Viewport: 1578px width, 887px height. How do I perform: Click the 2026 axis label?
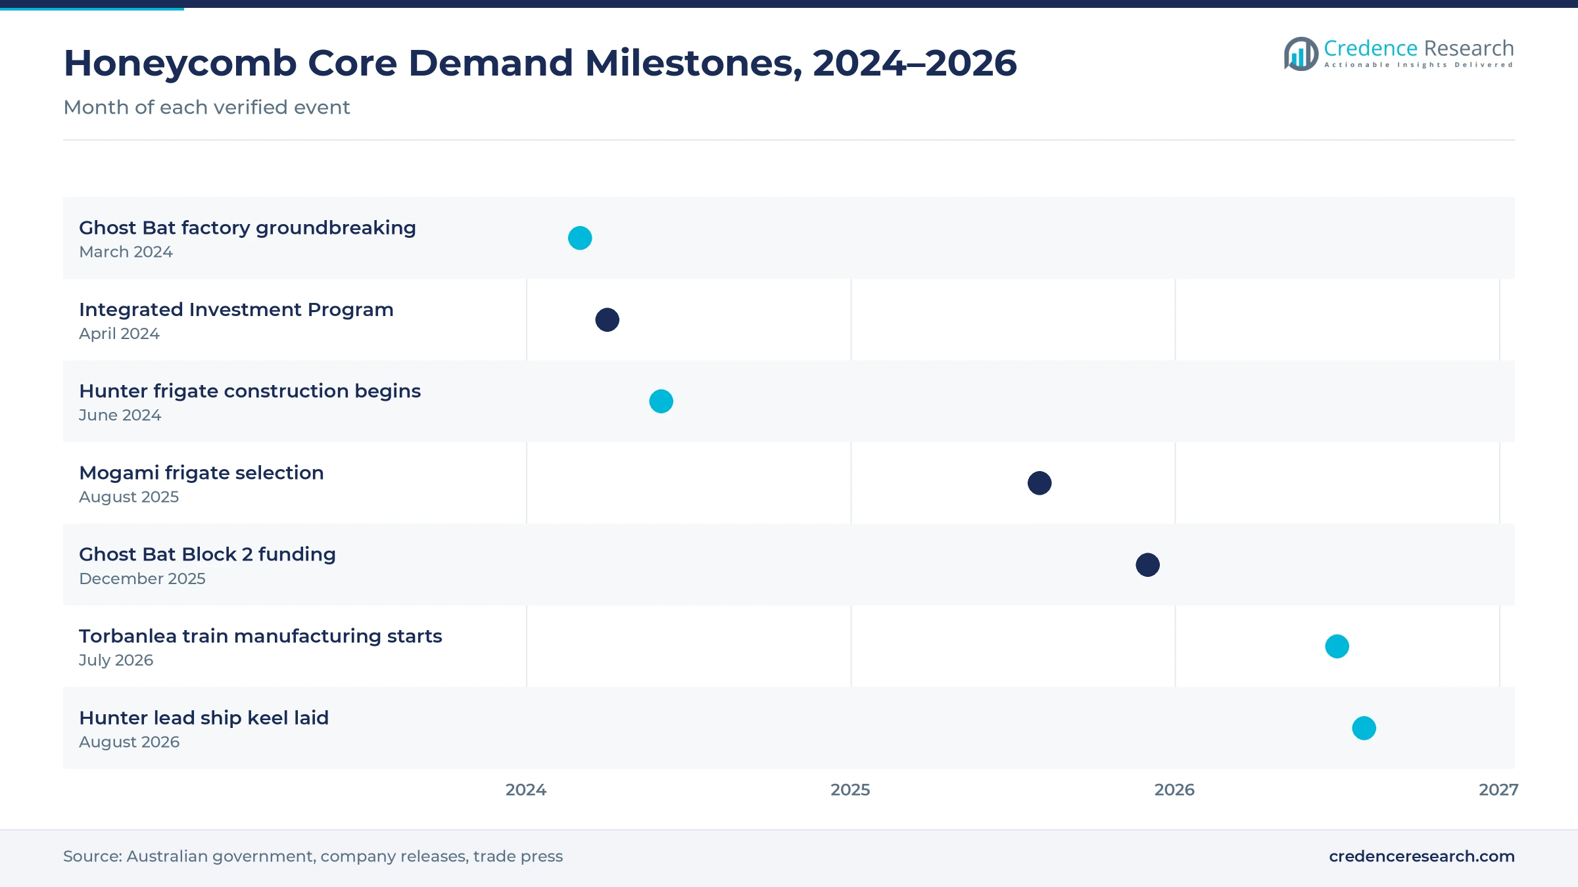click(x=1174, y=790)
